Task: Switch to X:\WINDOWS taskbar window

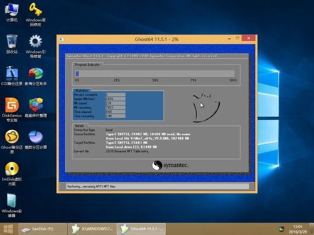Action: point(92,229)
